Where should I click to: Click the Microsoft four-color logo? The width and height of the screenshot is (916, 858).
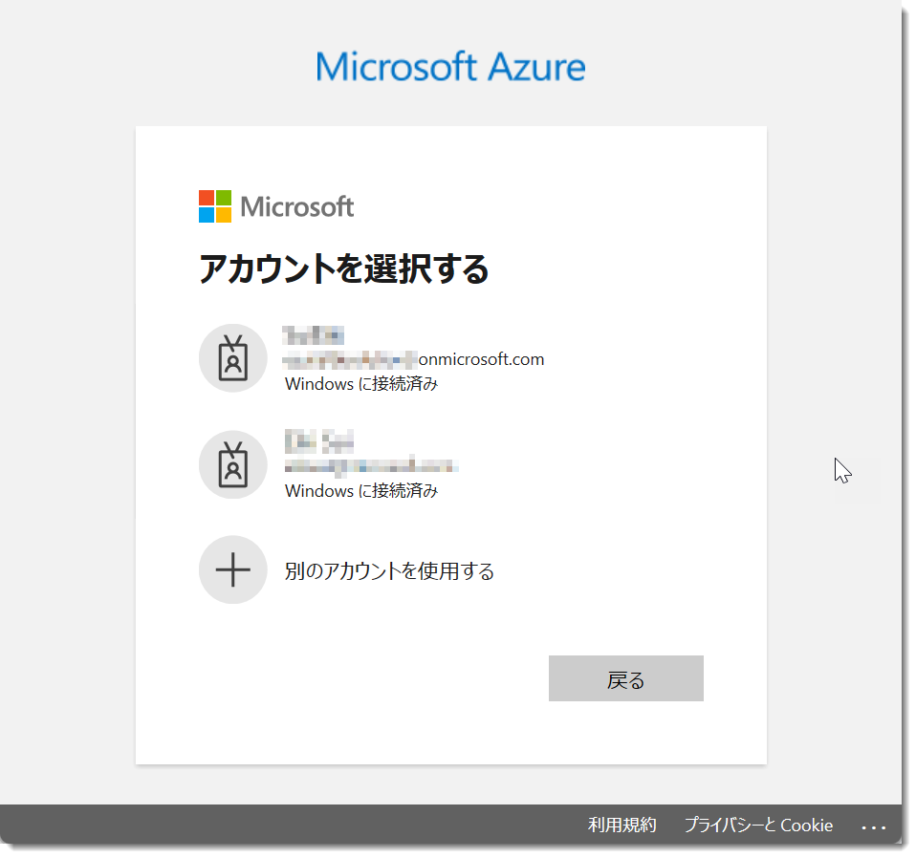[x=215, y=206]
